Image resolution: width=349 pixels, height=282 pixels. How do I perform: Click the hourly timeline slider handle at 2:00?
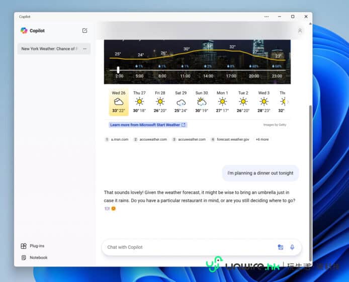[119, 70]
